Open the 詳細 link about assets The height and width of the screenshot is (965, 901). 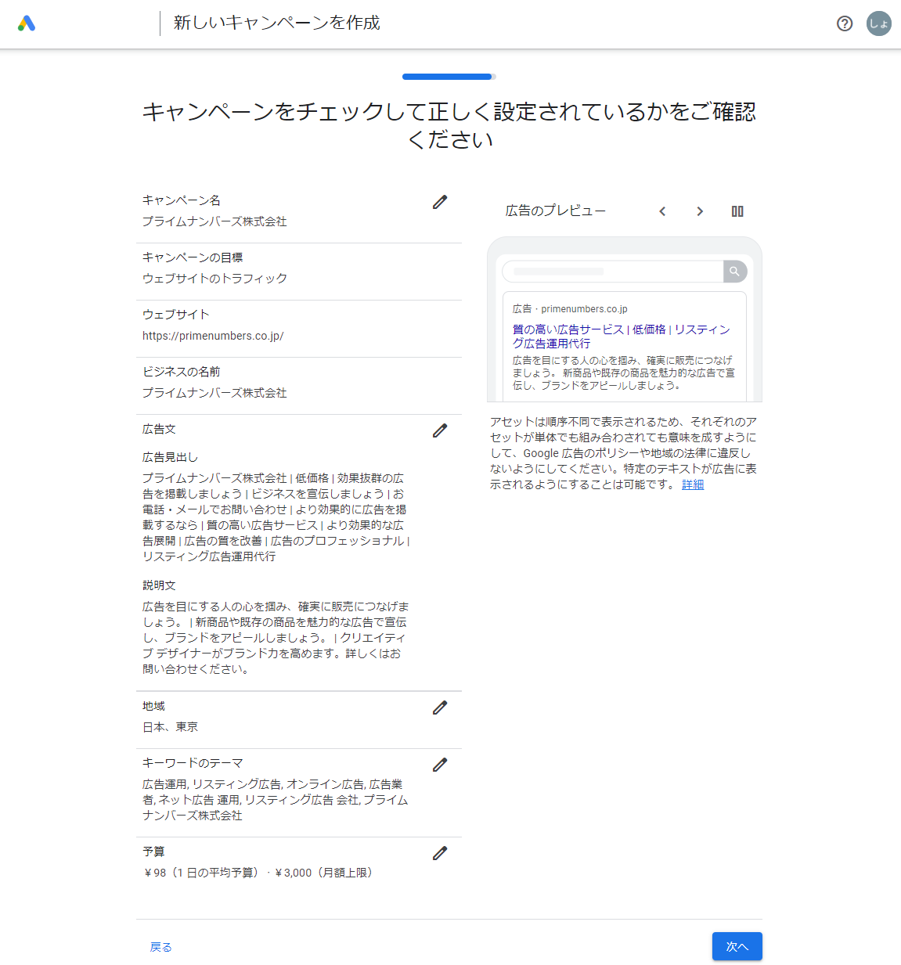[693, 484]
